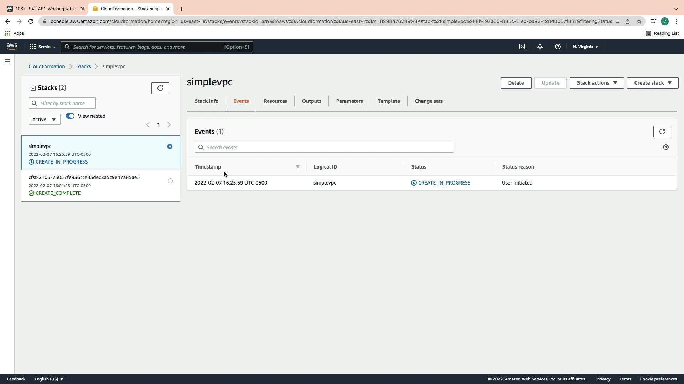Open the notifications bell icon
This screenshot has width=684, height=384.
540,47
